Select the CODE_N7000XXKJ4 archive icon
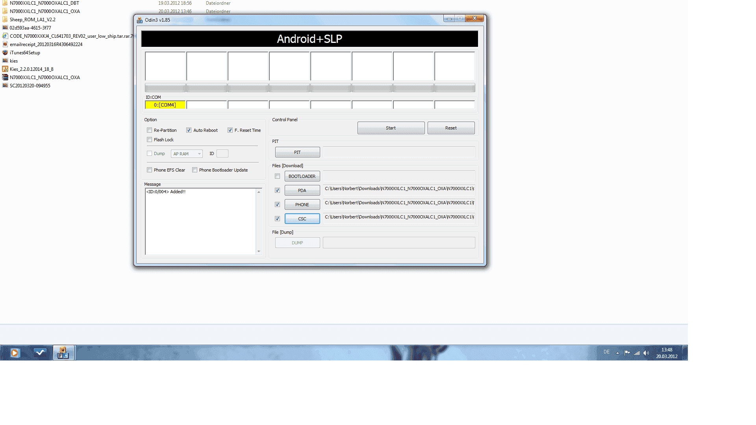 [5, 36]
